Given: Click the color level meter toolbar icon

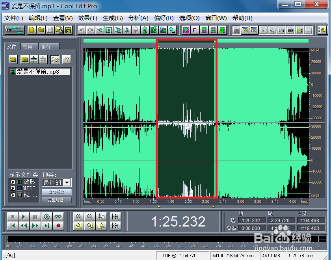Looking at the screenshot, I should click(299, 30).
